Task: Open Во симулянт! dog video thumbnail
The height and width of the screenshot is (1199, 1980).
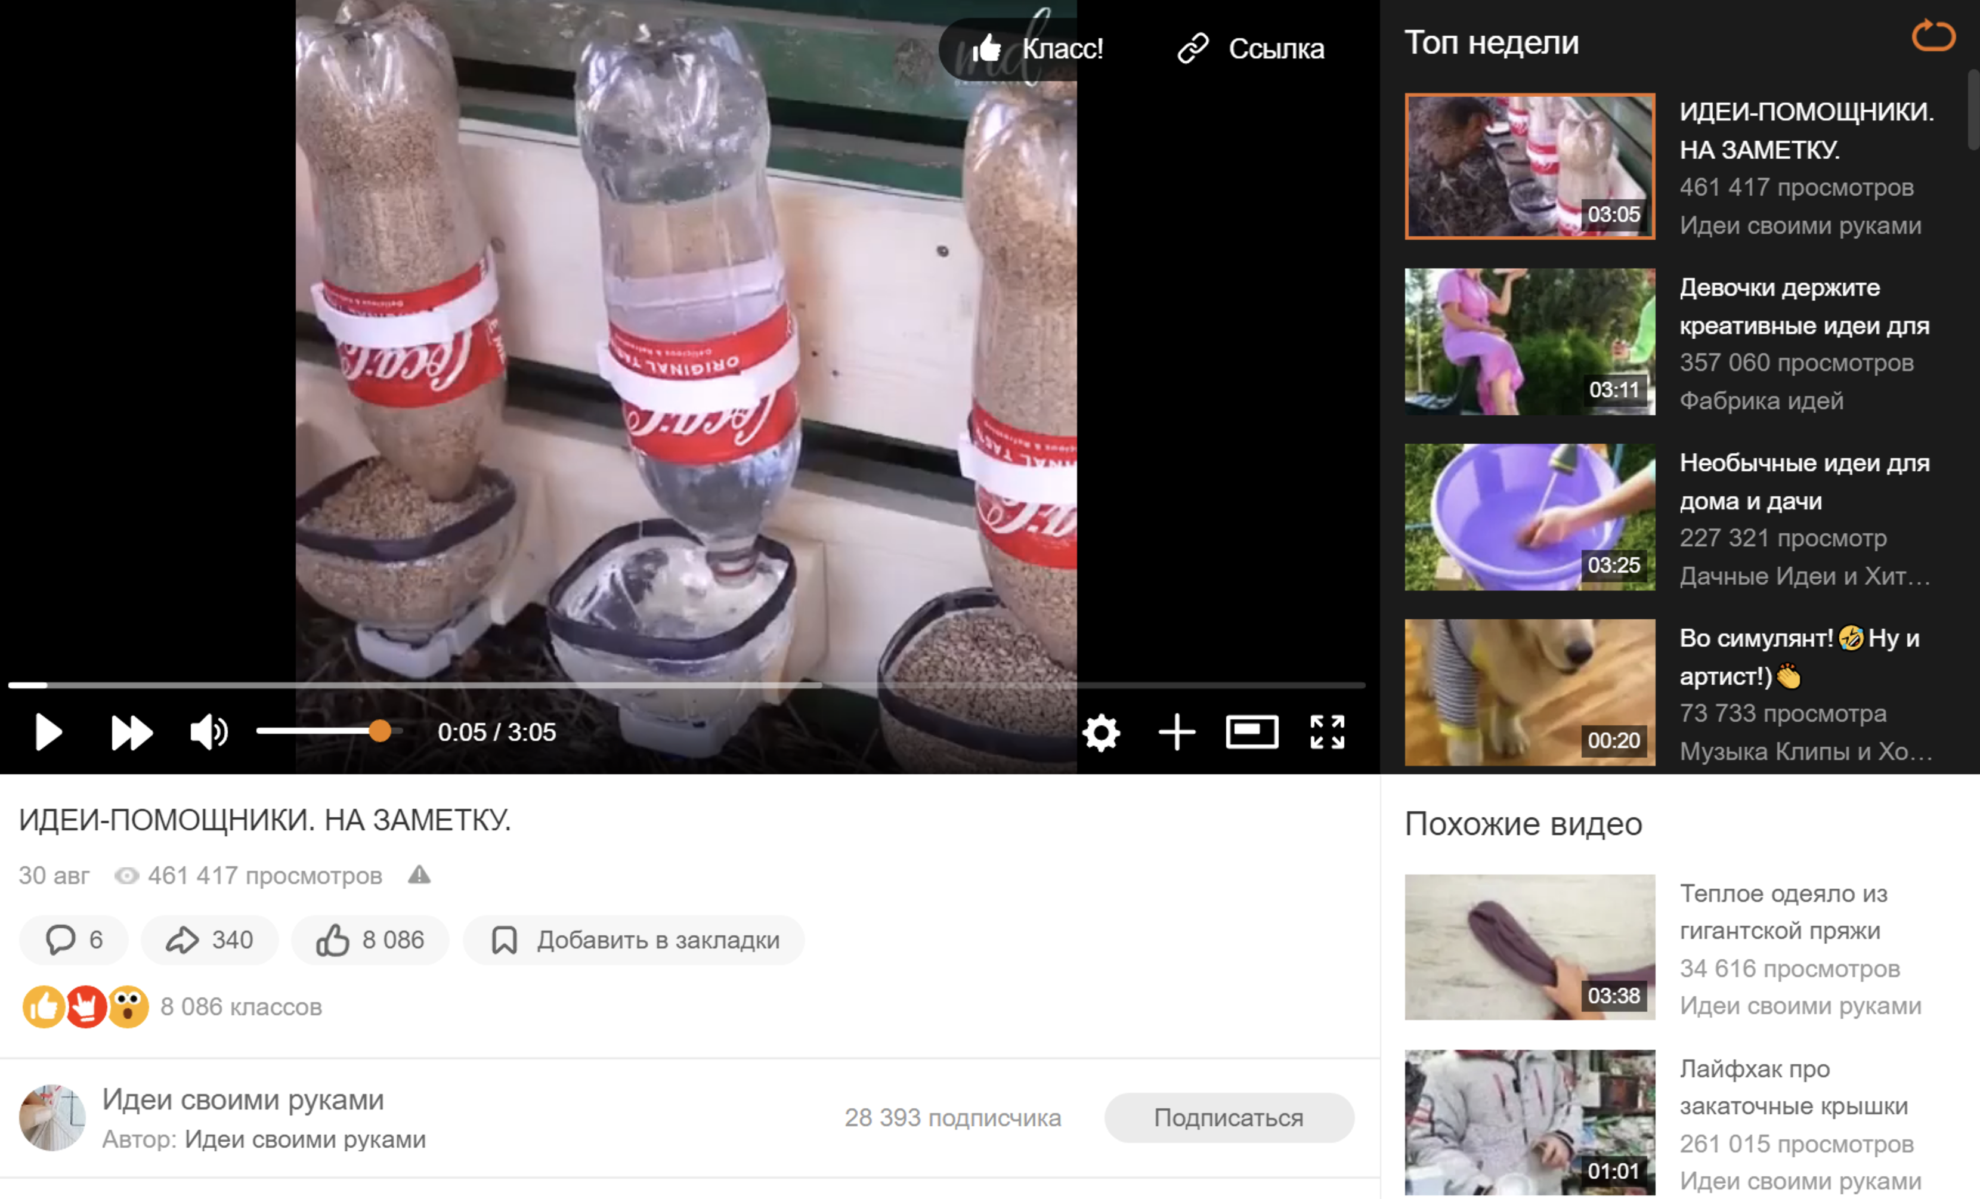Action: [1530, 692]
